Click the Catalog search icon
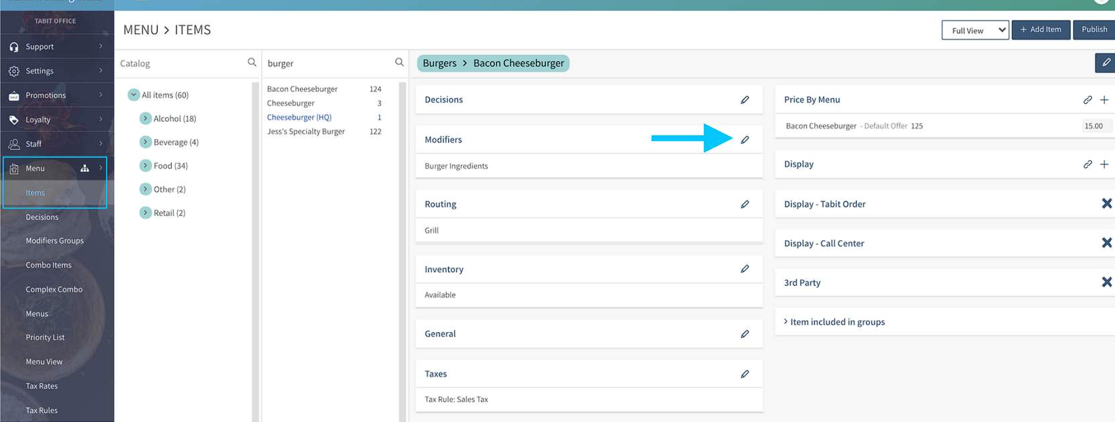The height and width of the screenshot is (422, 1115). 252,63
